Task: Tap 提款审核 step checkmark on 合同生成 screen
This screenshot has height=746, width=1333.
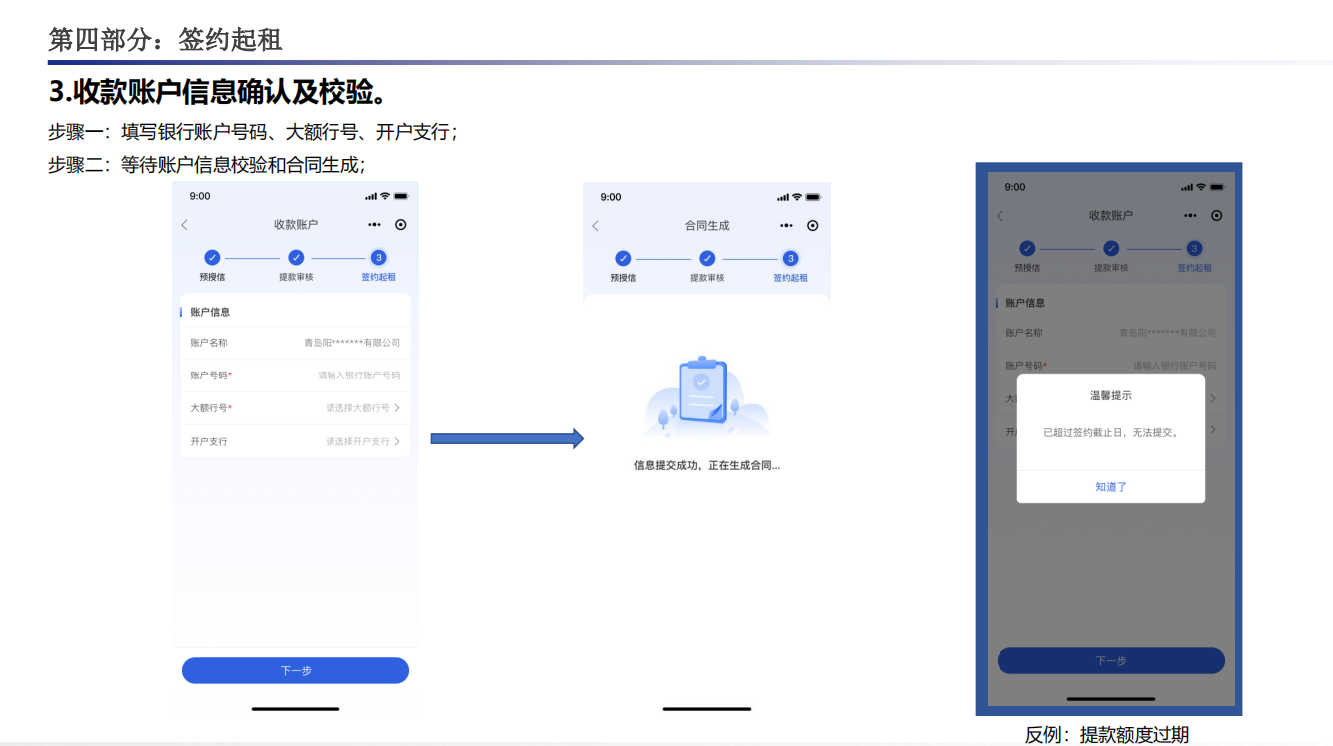Action: point(707,258)
